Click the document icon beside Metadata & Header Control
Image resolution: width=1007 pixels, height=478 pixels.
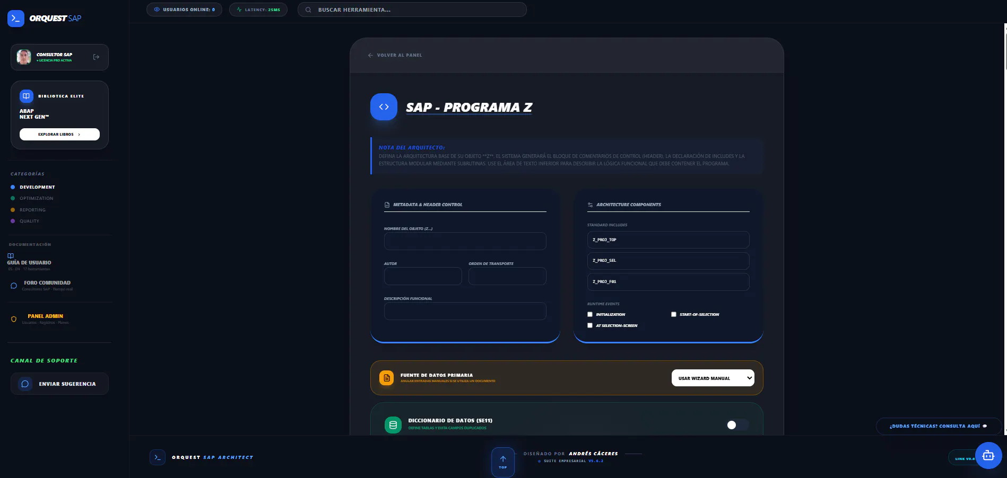[387, 205]
